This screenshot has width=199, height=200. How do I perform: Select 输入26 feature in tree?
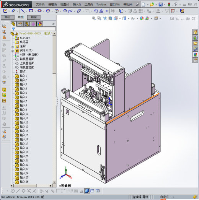coord(24,182)
